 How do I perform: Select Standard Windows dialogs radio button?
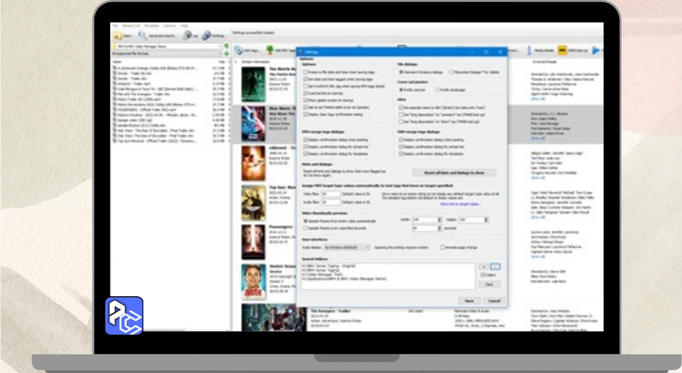point(401,72)
